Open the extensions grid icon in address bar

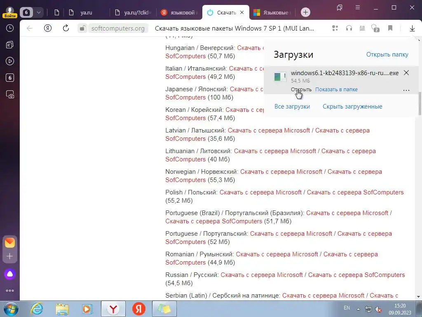(x=335, y=28)
